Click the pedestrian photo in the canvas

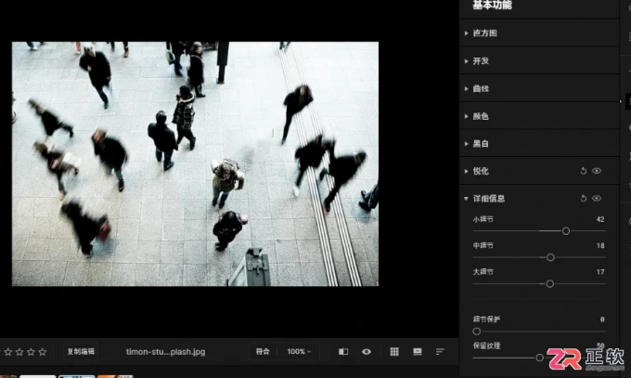[195, 164]
